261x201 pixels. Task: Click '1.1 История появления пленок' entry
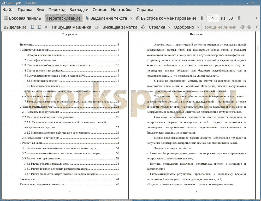70,55
